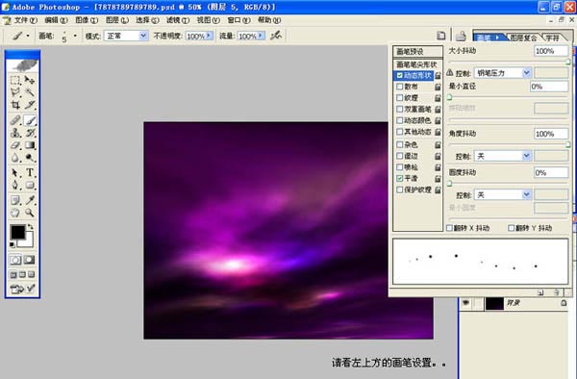The image size is (577, 379).
Task: Select 画笔笔尖形状 option
Action: (416, 64)
